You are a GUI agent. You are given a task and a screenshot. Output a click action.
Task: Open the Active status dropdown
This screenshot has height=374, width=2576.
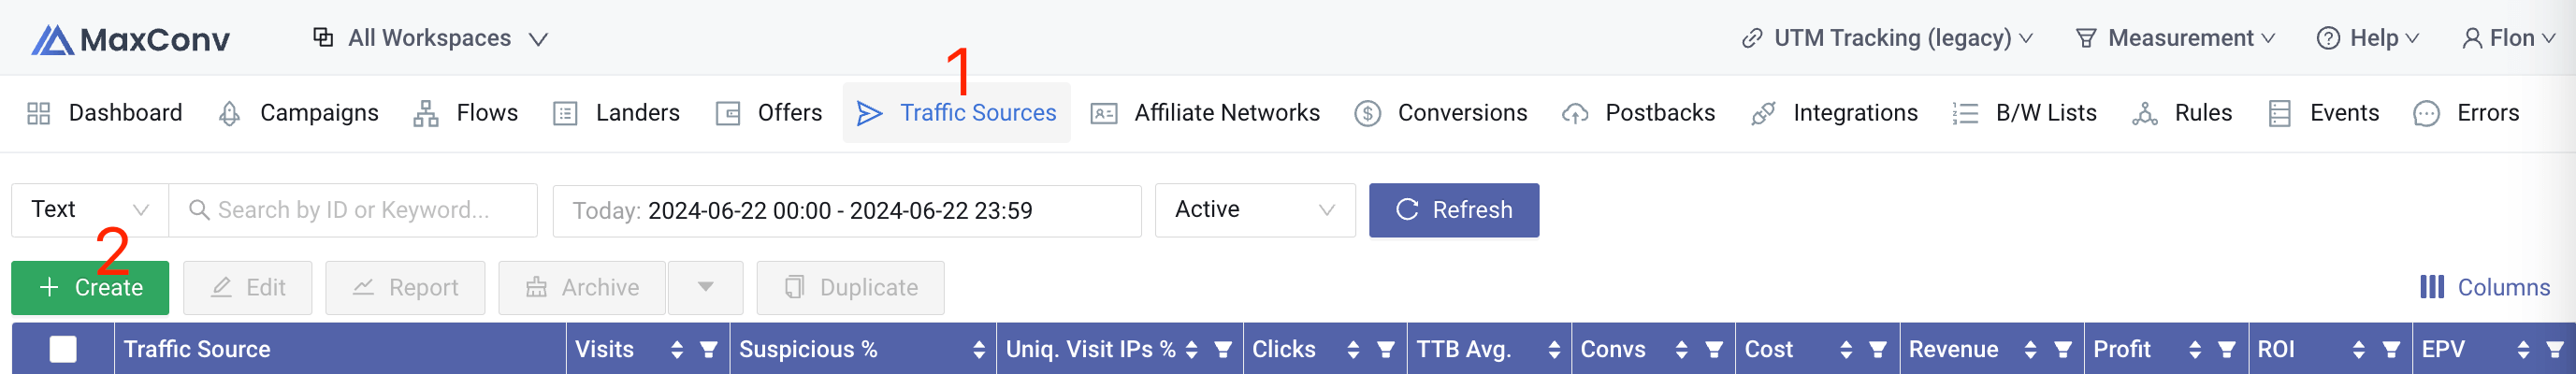[x=1254, y=210]
